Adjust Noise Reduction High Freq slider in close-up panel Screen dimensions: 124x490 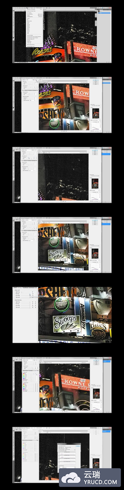point(26,302)
